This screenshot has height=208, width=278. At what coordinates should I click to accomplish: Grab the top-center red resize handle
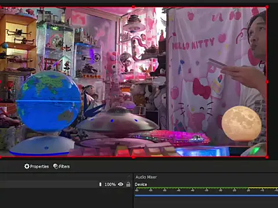[x=133, y=7]
